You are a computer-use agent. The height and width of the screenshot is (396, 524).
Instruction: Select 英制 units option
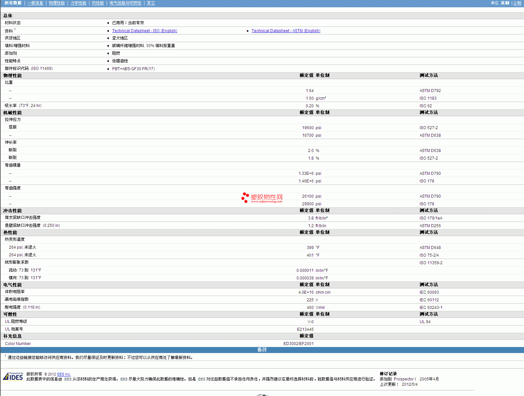point(505,3)
